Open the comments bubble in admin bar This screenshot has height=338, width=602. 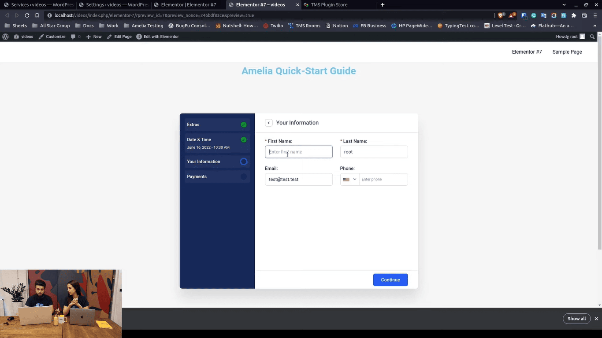point(76,37)
